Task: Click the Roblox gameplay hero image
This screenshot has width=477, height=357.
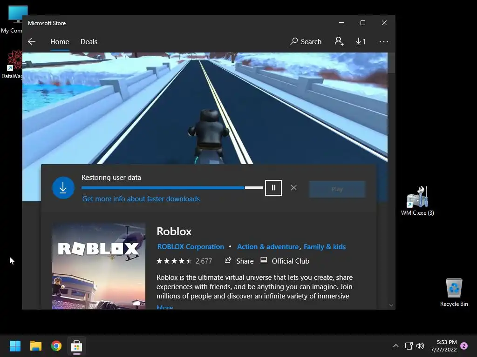Action: [205, 108]
